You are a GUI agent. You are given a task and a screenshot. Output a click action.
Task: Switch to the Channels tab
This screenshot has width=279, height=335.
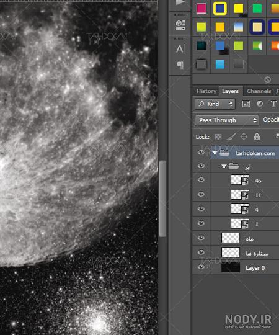[x=259, y=91]
